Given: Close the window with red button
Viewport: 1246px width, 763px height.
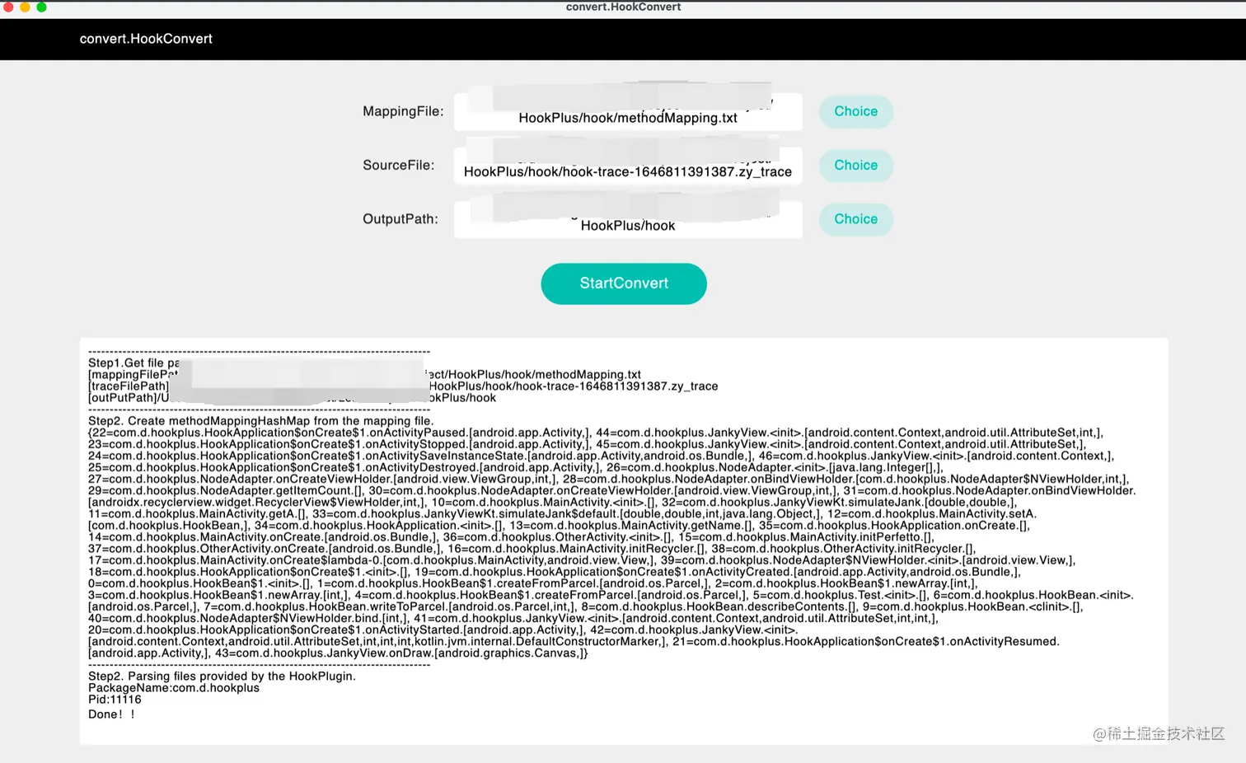Looking at the screenshot, I should pyautogui.click(x=8, y=7).
